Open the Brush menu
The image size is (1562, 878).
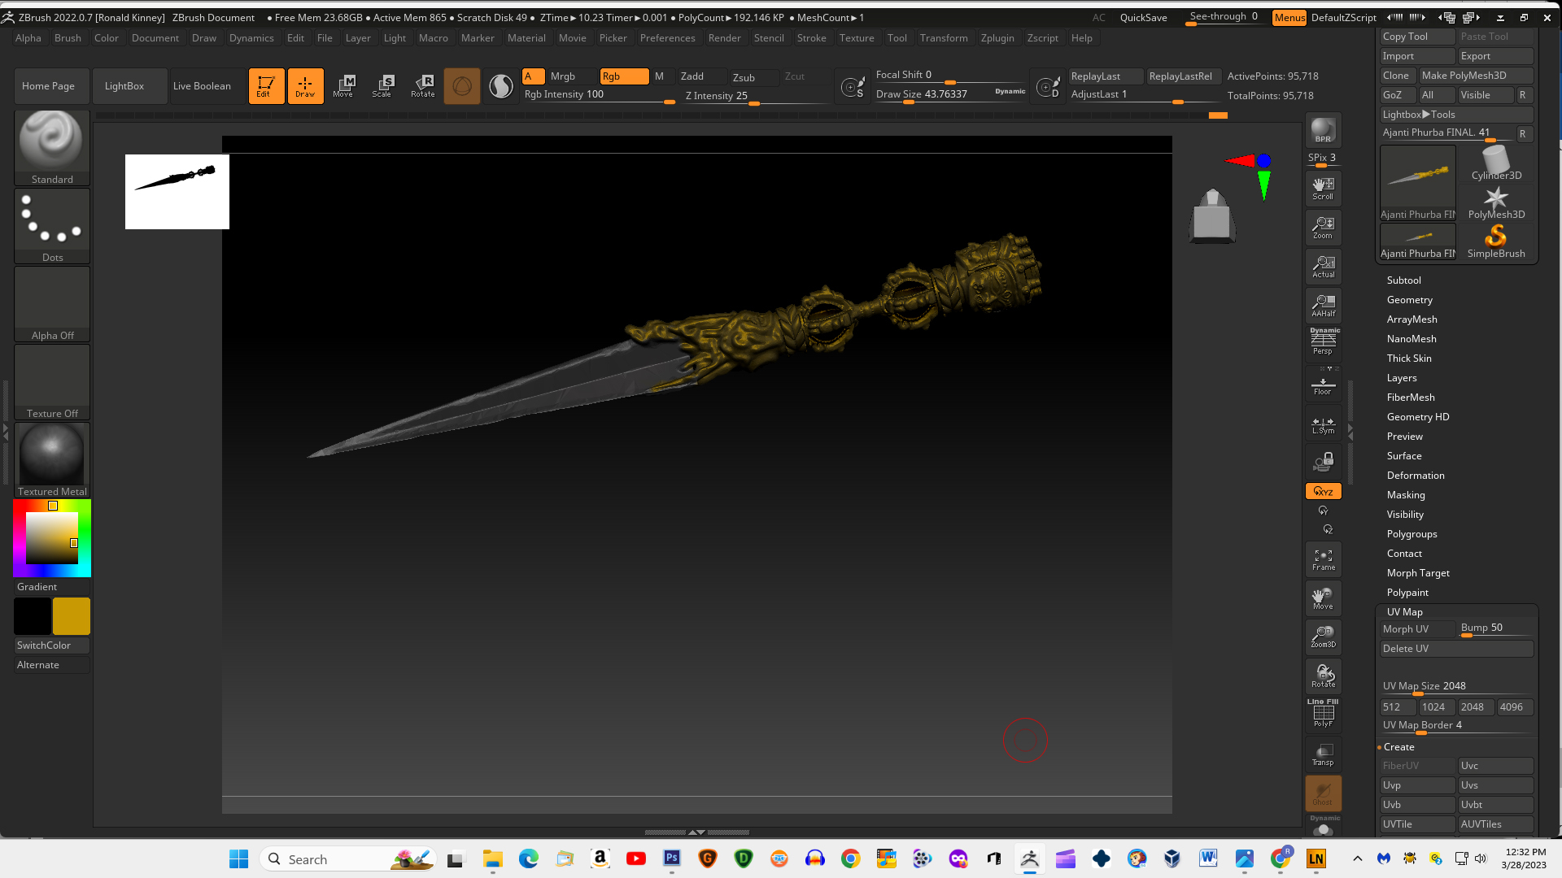(68, 38)
